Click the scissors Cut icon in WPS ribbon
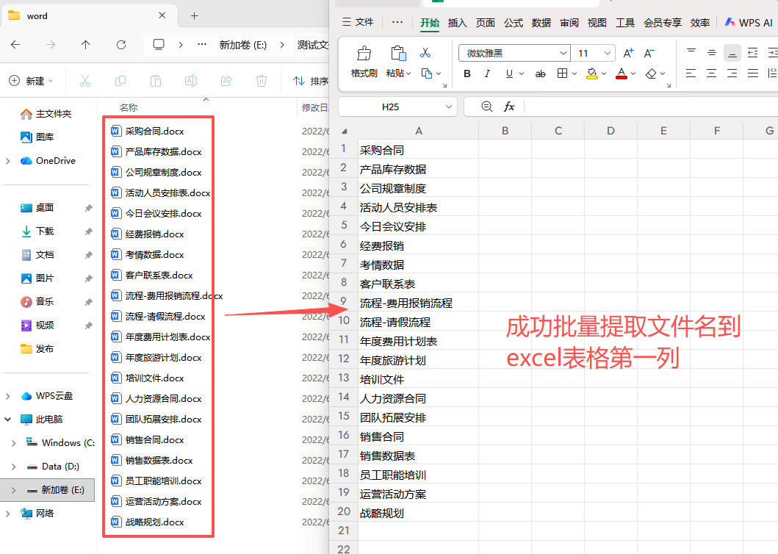This screenshot has width=778, height=554. click(x=425, y=53)
